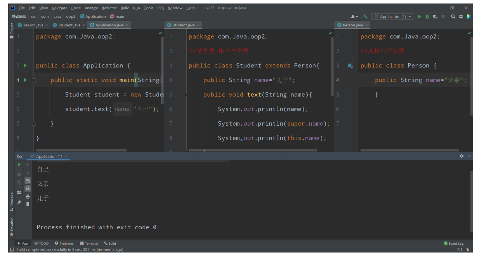Open the Build tool window
This screenshot has height=256, width=482.
[110, 244]
